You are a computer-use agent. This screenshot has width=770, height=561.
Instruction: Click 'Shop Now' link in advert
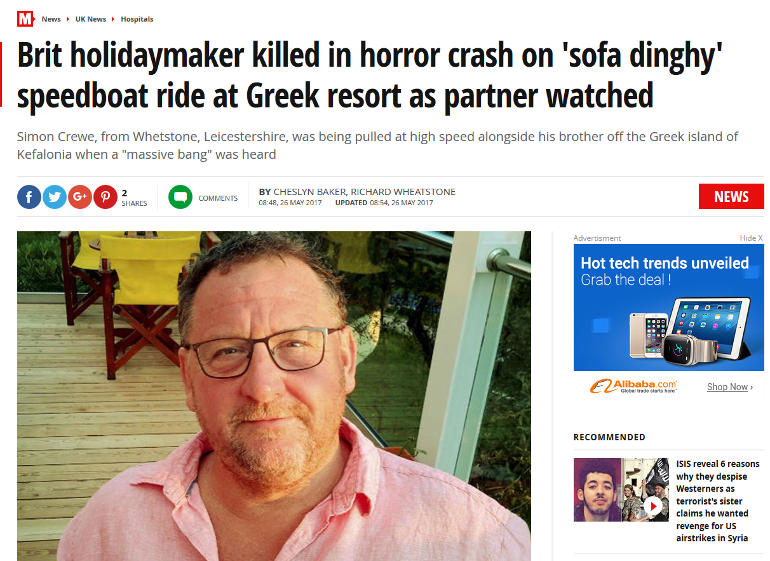[729, 387]
